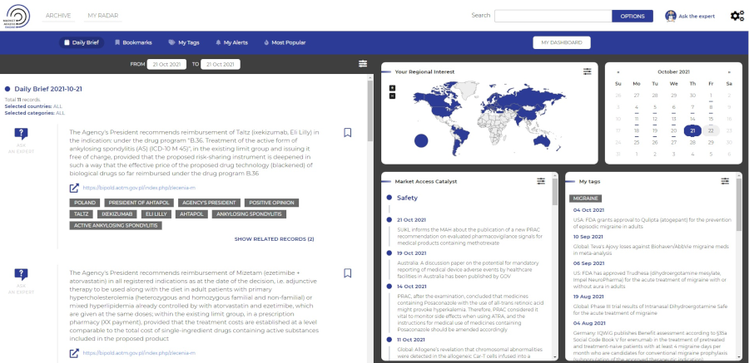Go to next month in calendar
The width and height of the screenshot is (749, 363).
tap(729, 72)
